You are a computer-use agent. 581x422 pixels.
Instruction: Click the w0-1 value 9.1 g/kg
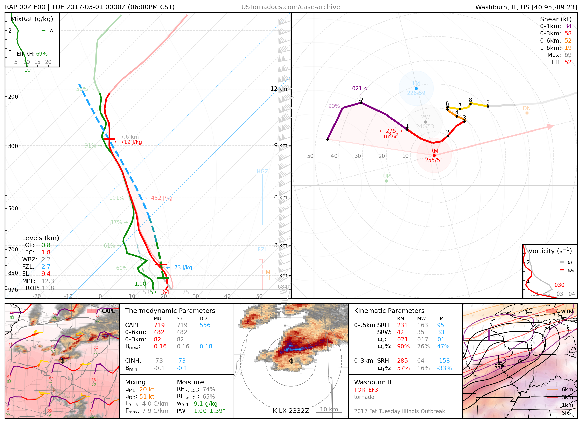pyautogui.click(x=206, y=404)
